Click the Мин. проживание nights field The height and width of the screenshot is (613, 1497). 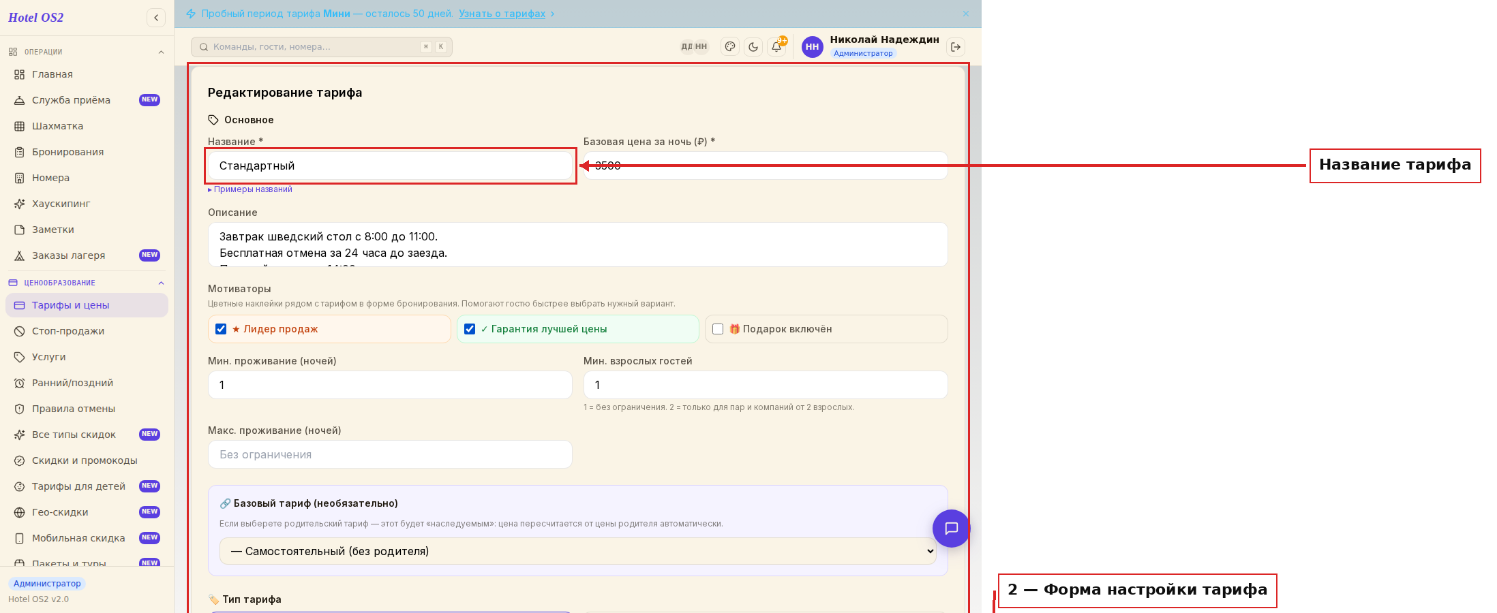390,385
